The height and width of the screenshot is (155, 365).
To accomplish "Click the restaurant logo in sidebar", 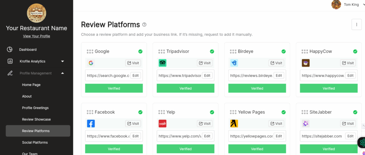I will click(37, 13).
